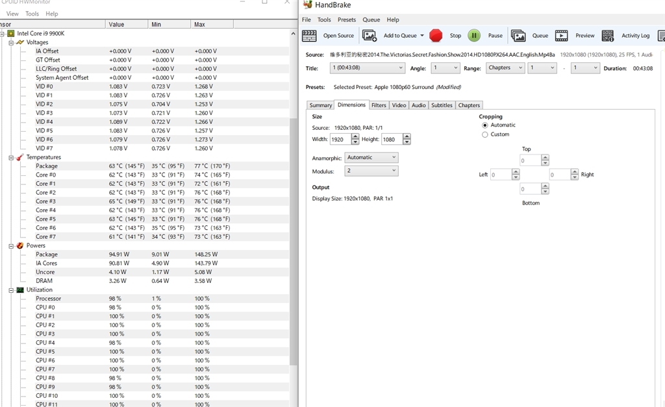
Task: Open HandBrake Queue menu
Action: pyautogui.click(x=371, y=19)
